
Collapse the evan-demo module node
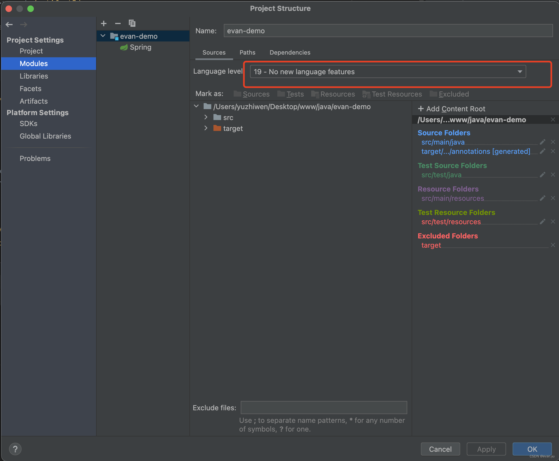point(103,36)
